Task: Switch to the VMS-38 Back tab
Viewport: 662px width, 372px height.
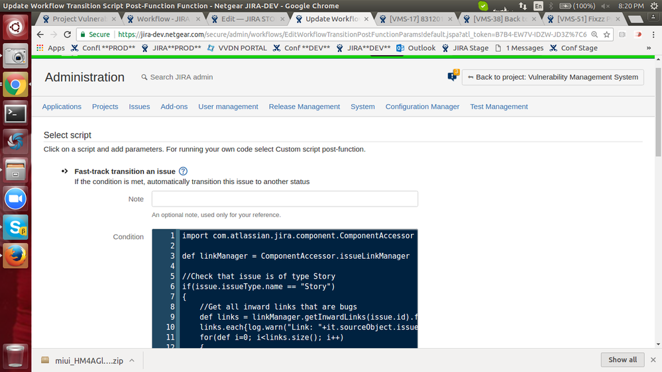Action: pyautogui.click(x=500, y=19)
